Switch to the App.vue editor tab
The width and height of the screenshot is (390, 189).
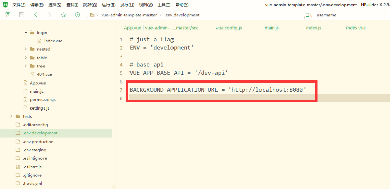(161, 28)
